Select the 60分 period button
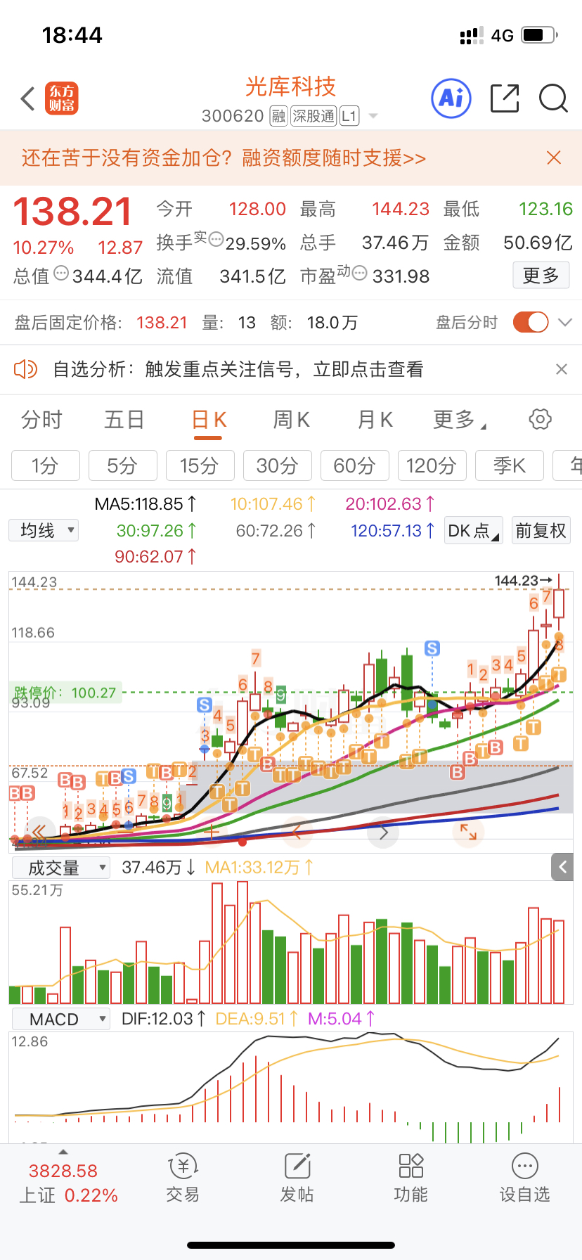Screen dimensions: 582x1260 [x=355, y=465]
